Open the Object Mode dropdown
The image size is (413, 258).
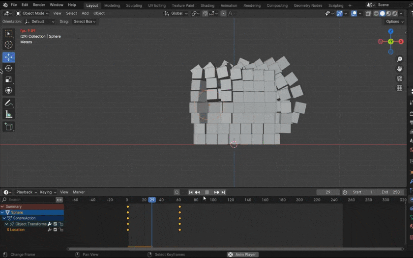(x=32, y=13)
